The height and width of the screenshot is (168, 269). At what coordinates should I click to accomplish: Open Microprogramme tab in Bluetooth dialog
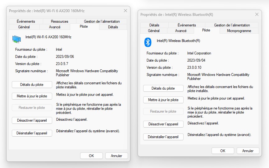coord(239,31)
